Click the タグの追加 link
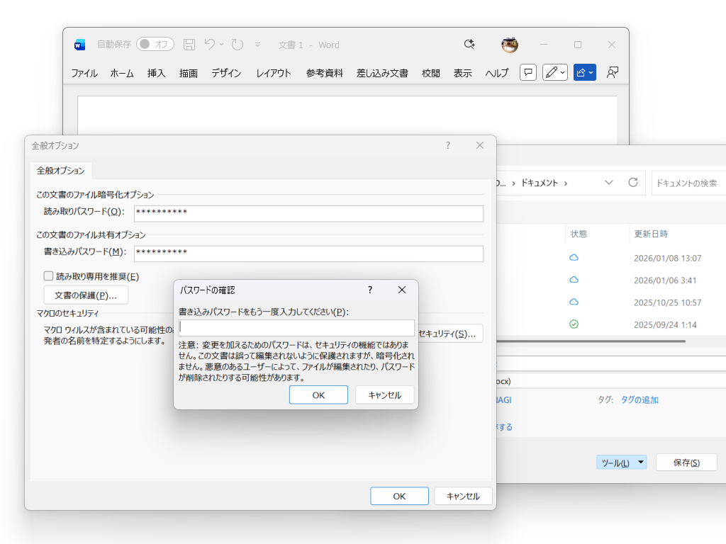Viewport: 726px width, 544px height. (x=640, y=399)
